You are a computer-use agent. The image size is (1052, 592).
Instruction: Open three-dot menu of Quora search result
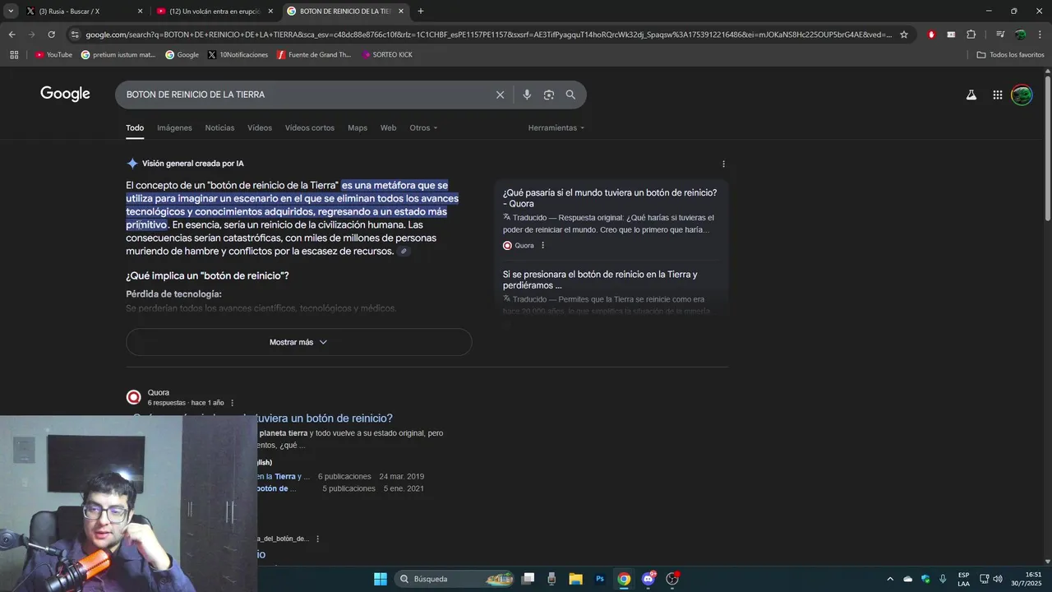tap(232, 403)
